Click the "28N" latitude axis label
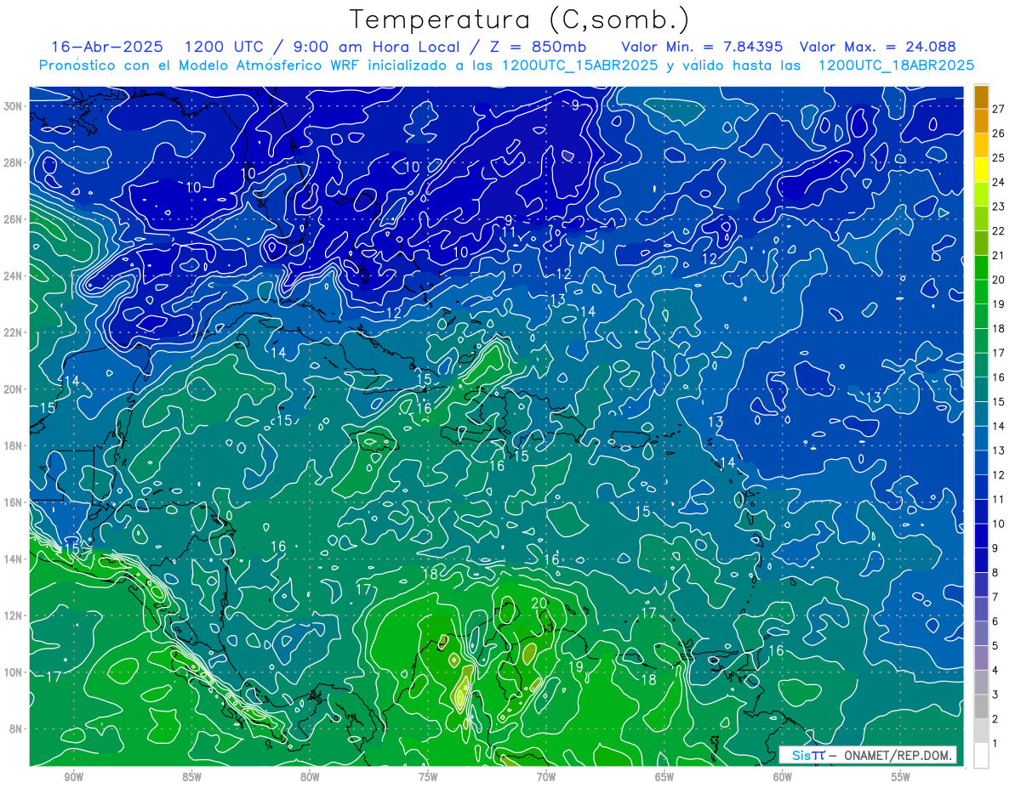The width and height of the screenshot is (1021, 788). point(12,162)
